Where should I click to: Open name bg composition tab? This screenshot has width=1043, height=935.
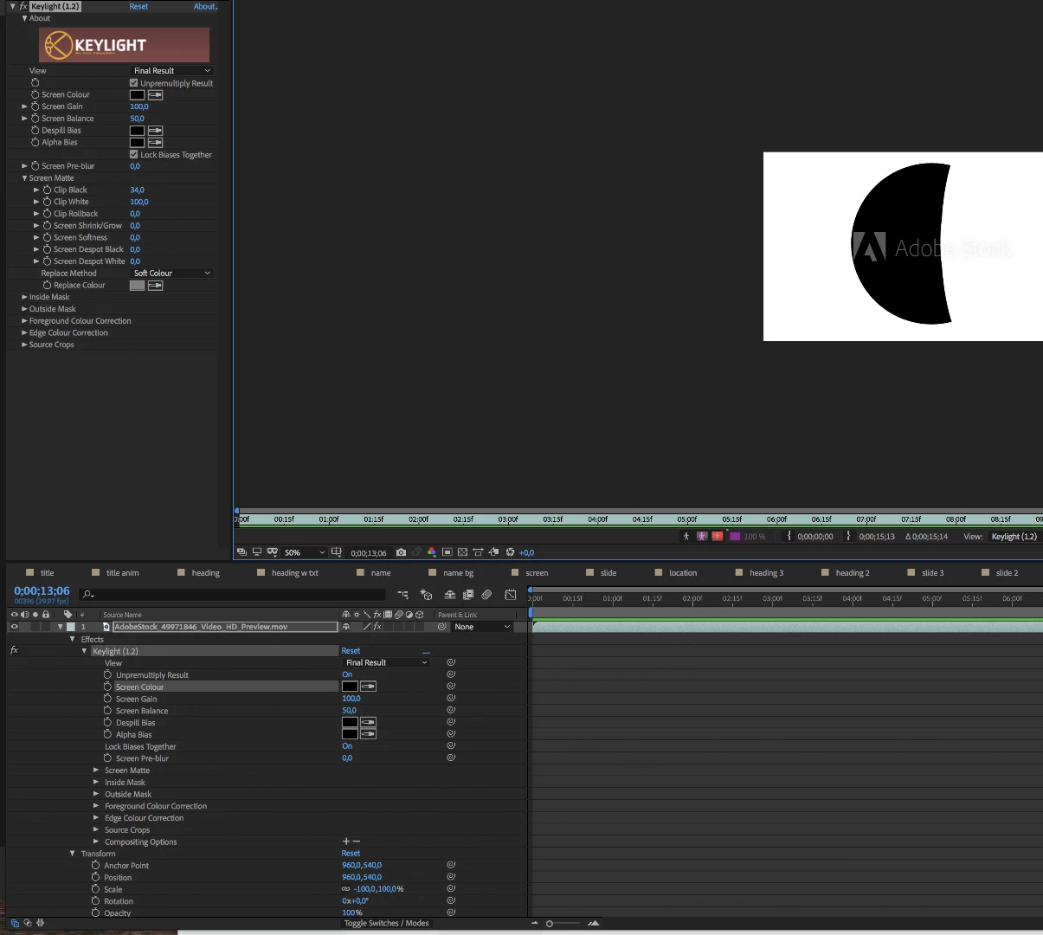[459, 573]
